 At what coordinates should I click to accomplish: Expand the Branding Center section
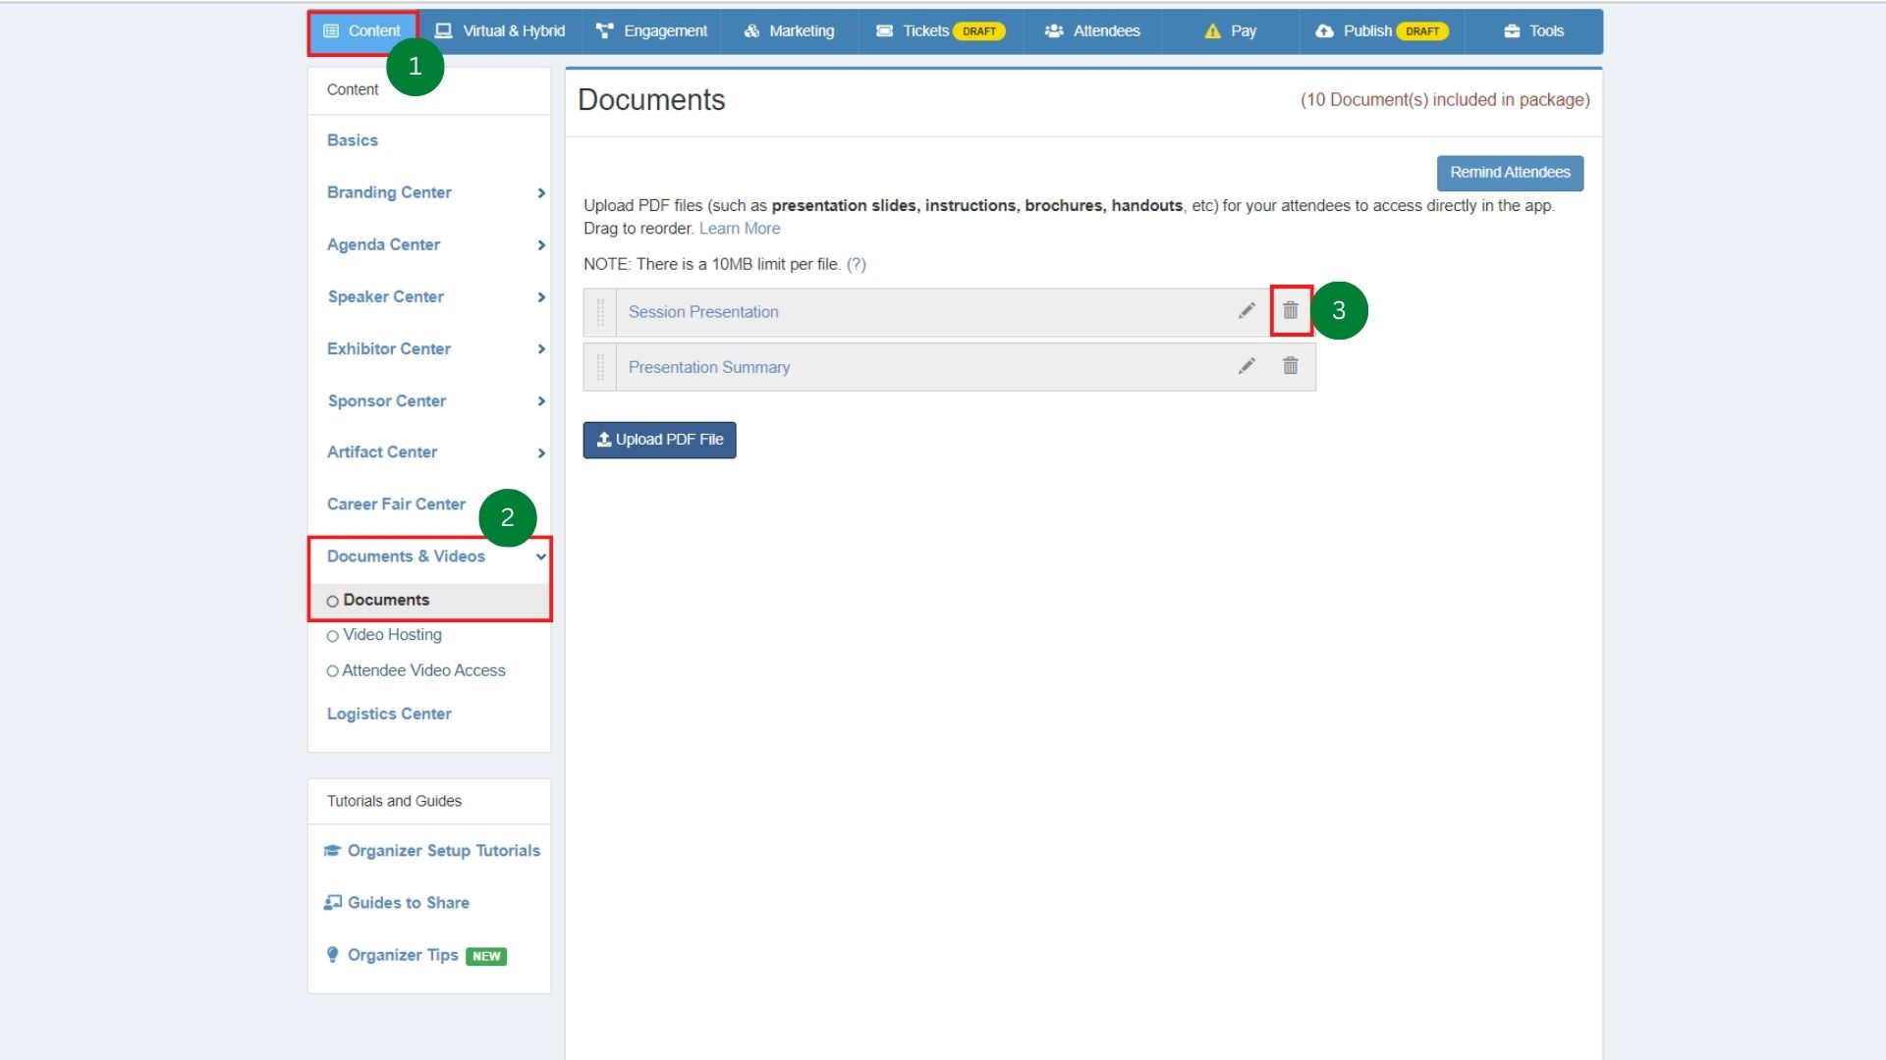[x=540, y=193]
